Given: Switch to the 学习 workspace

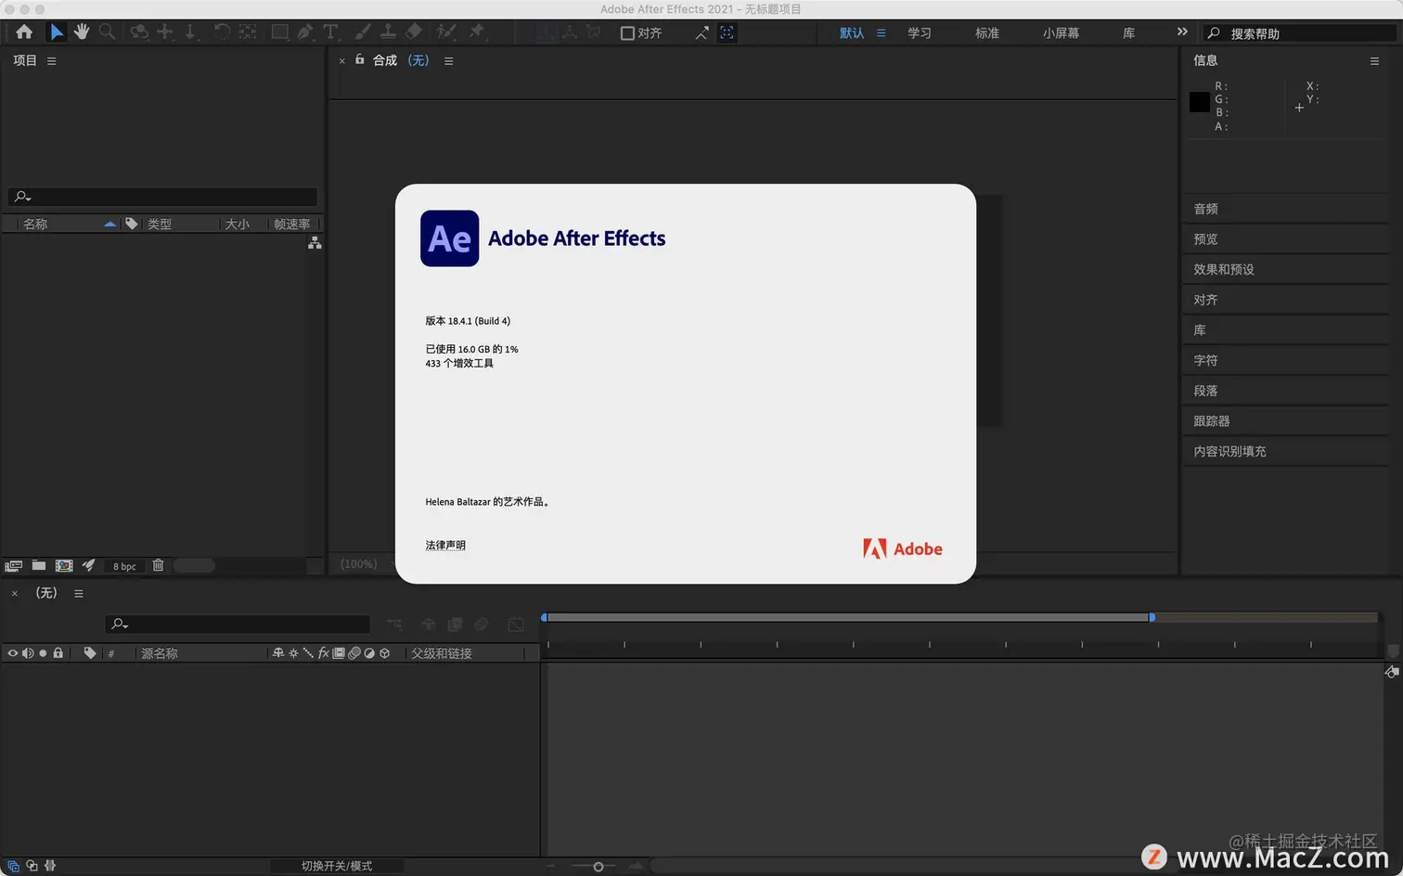Looking at the screenshot, I should pos(919,33).
